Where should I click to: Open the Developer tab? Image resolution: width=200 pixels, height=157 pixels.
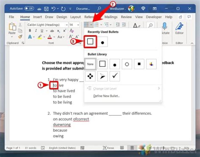pyautogui.click(x=153, y=17)
